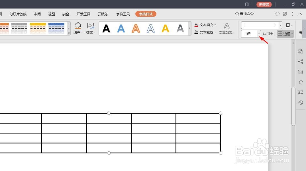The image size is (306, 171).
Task: Select the gray dashed table style
Action: 19,28
